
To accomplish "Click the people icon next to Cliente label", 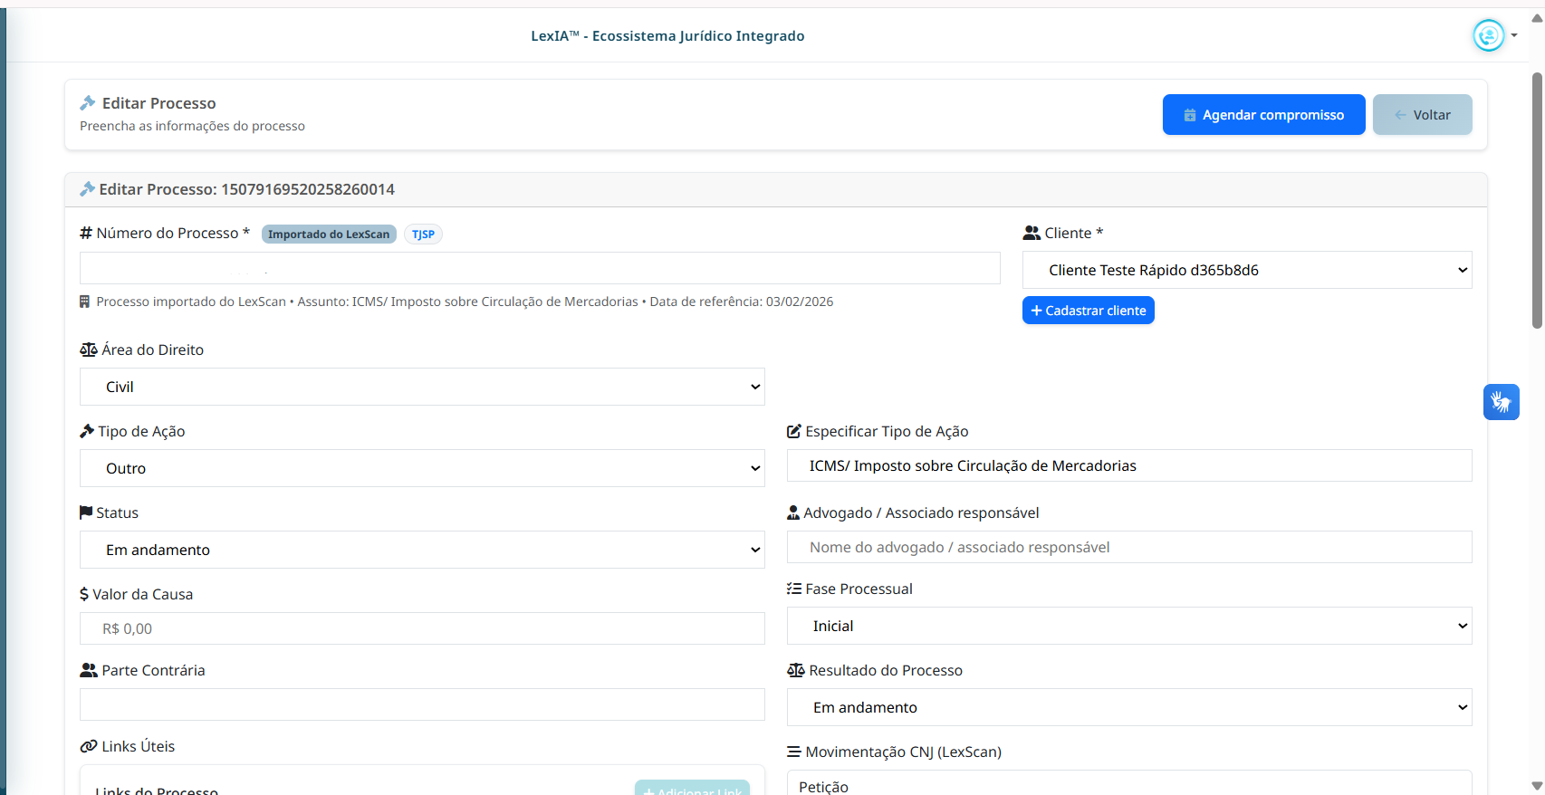I will pyautogui.click(x=1032, y=234).
